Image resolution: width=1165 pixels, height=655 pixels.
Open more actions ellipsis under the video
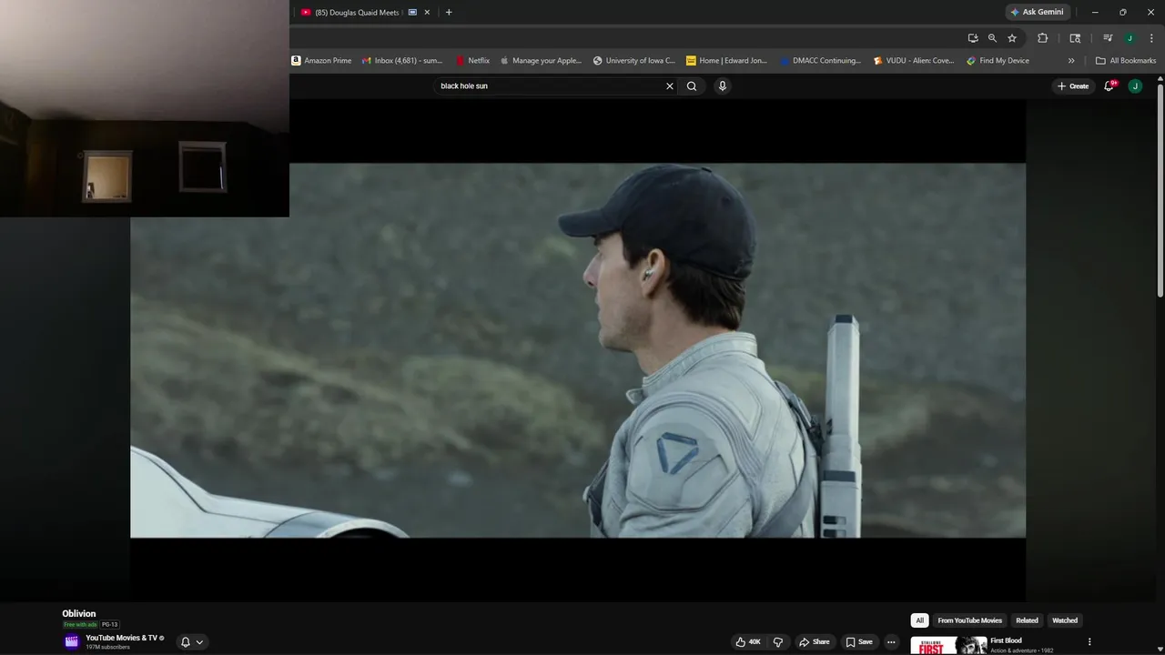(x=891, y=642)
